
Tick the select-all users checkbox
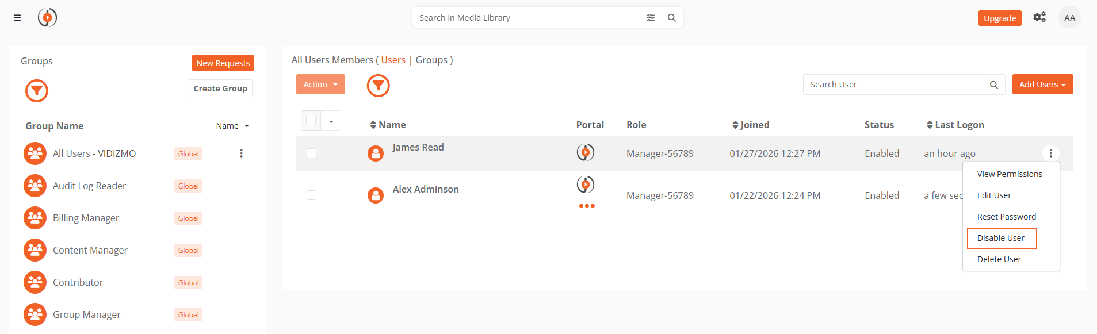point(311,121)
